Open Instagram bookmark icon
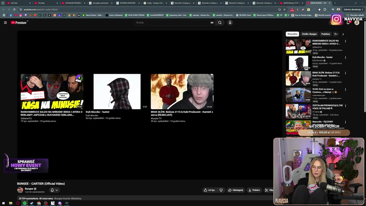 click(x=21, y=15)
